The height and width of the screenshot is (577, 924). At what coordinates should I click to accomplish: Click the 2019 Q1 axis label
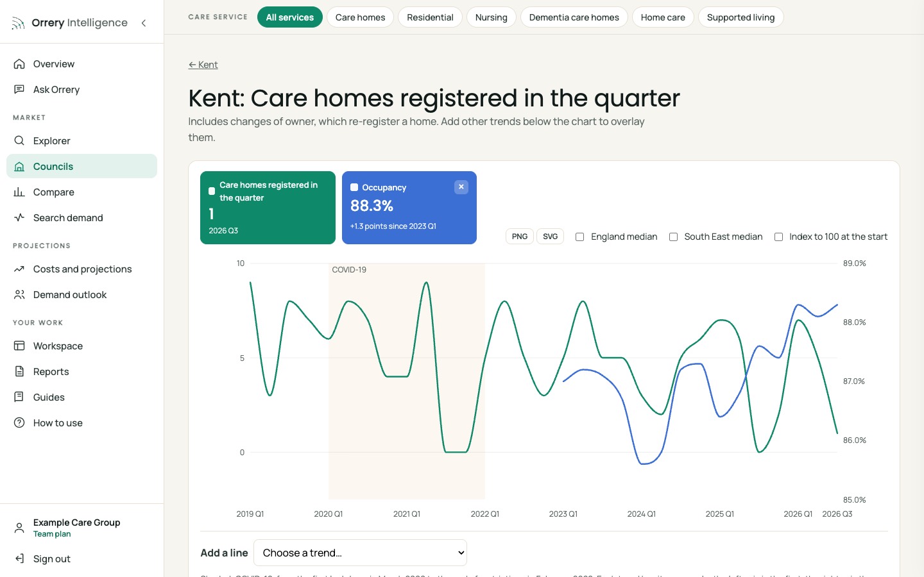[250, 514]
